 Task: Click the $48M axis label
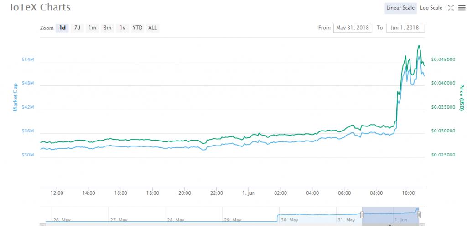tap(28, 84)
